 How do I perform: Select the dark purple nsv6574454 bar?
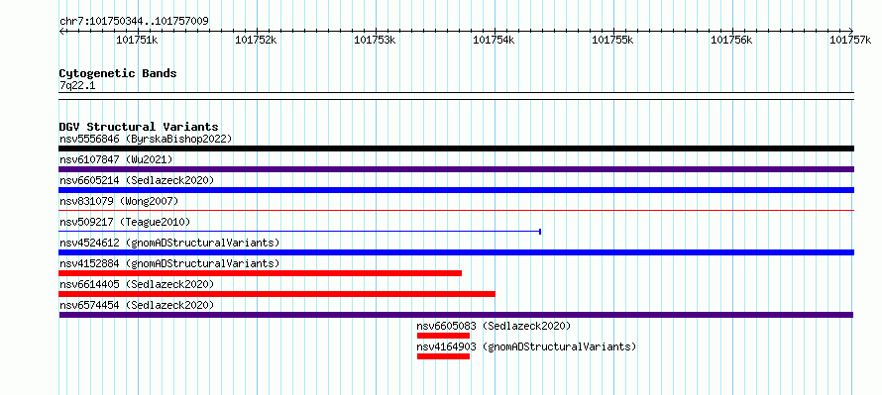point(456,315)
